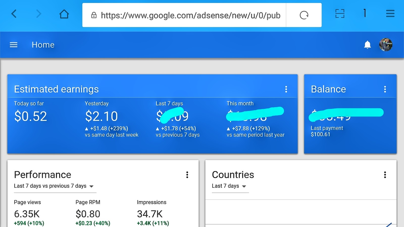404x227 pixels.
Task: Open the account profile avatar
Action: click(x=386, y=45)
